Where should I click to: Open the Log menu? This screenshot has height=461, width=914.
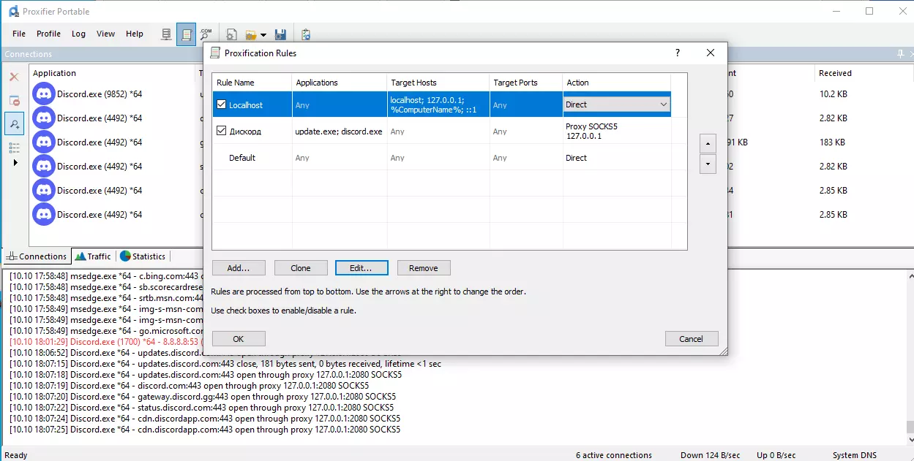[78, 34]
